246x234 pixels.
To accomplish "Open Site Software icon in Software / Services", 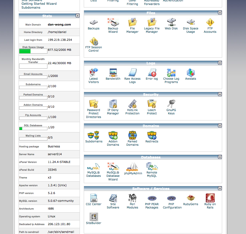I will 113,198.
